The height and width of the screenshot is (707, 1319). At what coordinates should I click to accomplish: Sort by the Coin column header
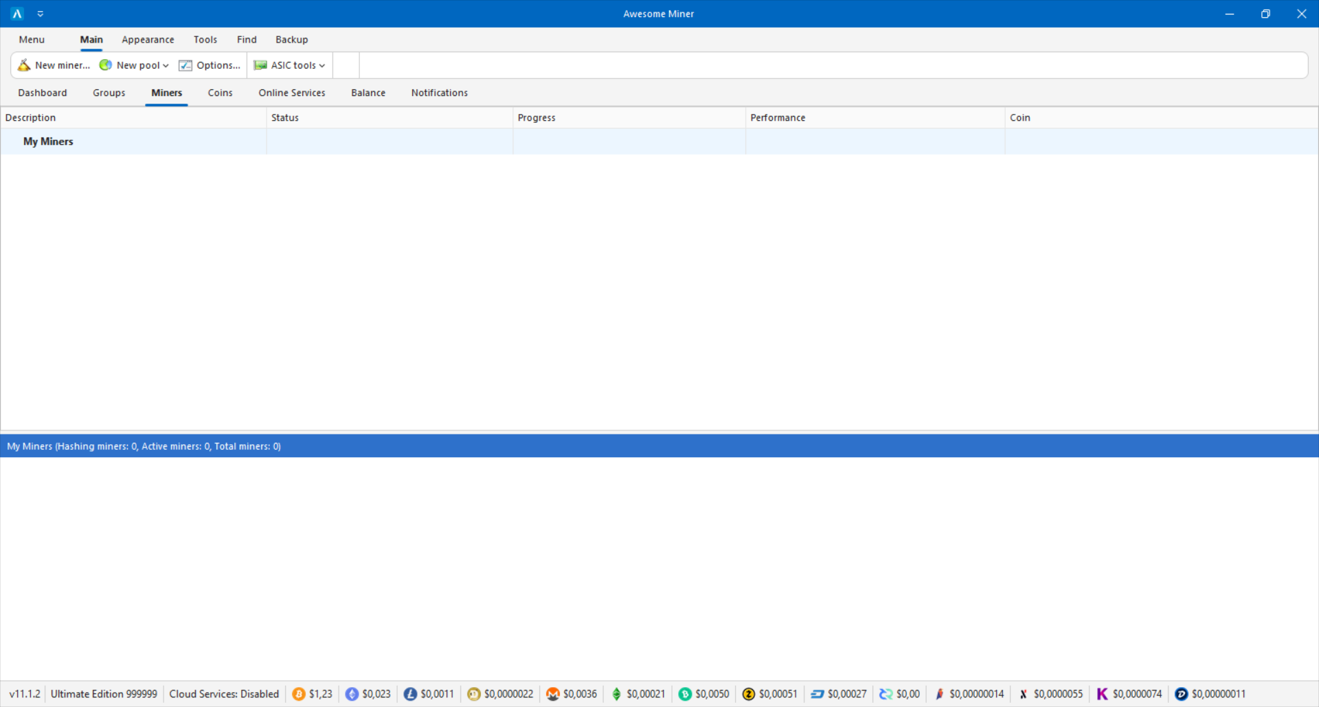(1162, 118)
